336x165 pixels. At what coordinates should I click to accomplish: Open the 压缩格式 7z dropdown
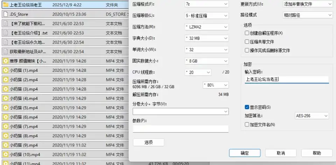pos(206,4)
